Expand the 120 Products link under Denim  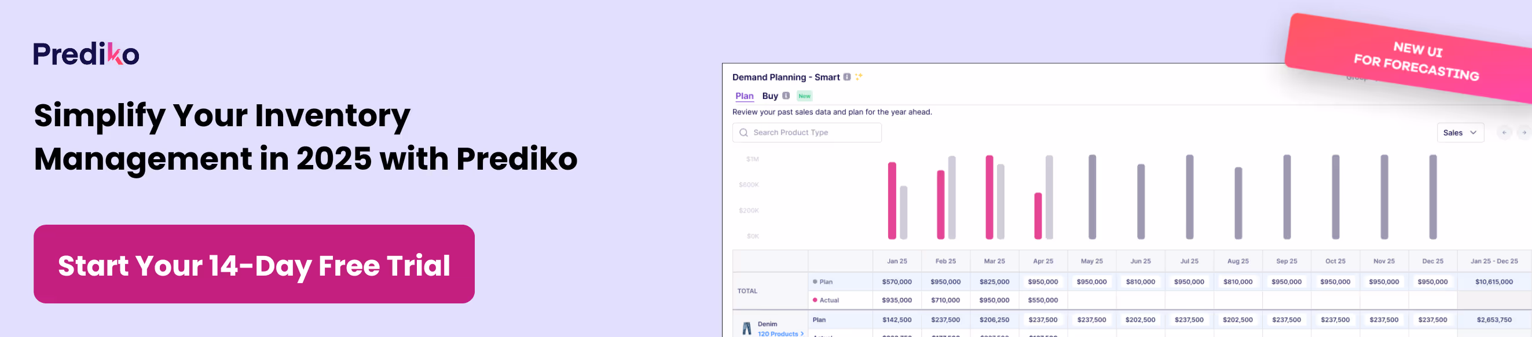pos(780,334)
